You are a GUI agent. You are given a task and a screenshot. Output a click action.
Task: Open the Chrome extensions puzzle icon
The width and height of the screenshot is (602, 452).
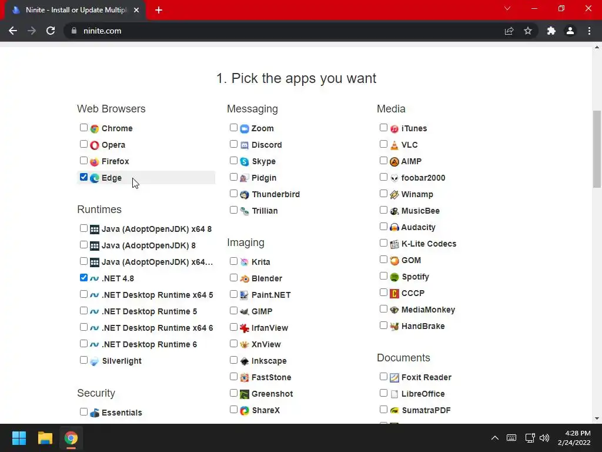coord(551,31)
